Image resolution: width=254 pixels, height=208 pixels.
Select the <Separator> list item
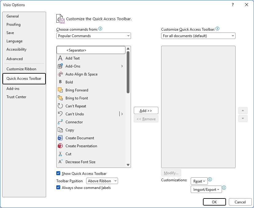[x=91, y=50]
